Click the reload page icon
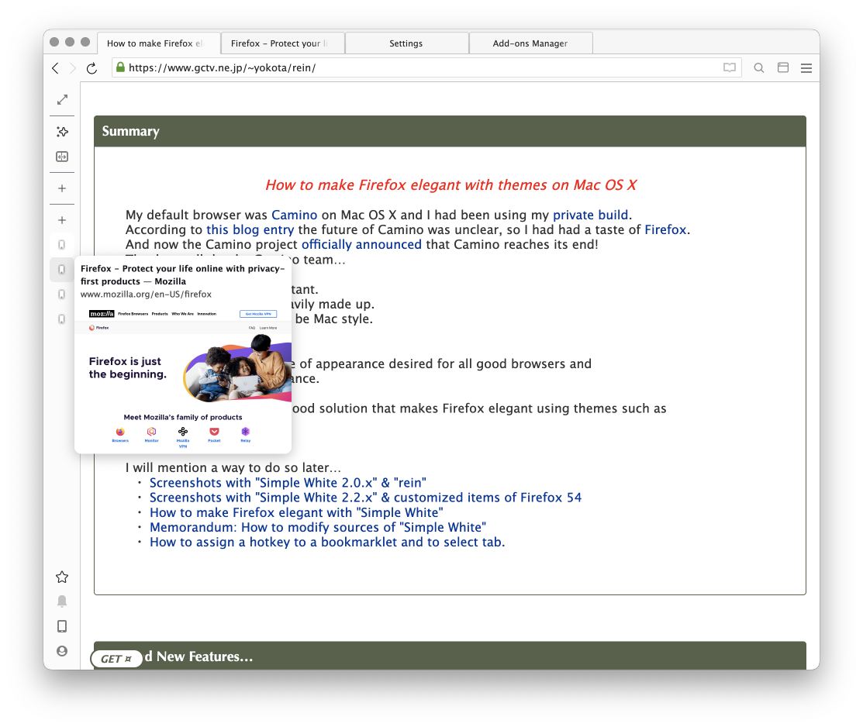The height and width of the screenshot is (727, 863). 91,68
